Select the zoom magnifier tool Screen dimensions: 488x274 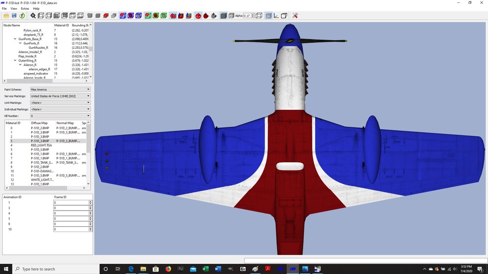point(33,16)
